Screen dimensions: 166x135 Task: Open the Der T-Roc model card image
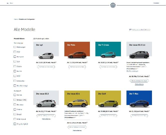coord(139,99)
